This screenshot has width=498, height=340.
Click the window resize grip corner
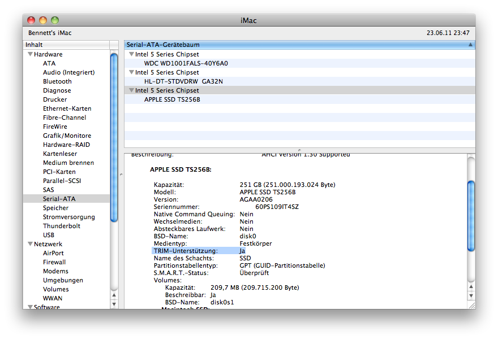(x=471, y=305)
